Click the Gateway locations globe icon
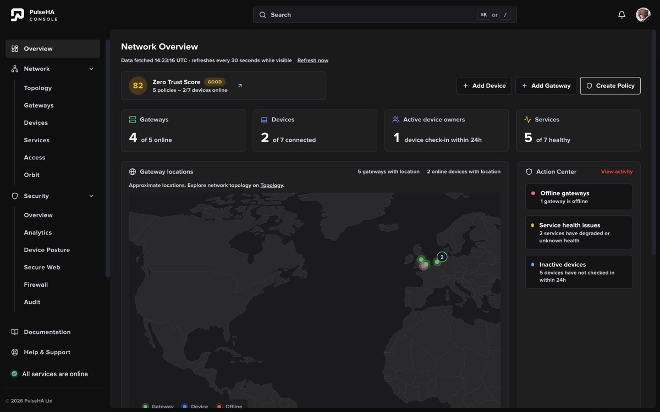Viewport: 660px width, 412px height. pos(133,171)
